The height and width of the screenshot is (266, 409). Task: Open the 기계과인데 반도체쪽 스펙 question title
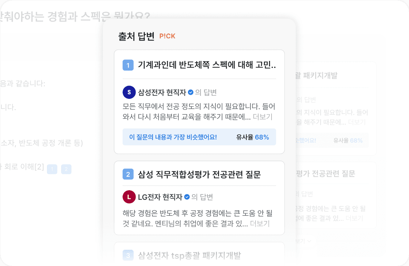(x=207, y=65)
